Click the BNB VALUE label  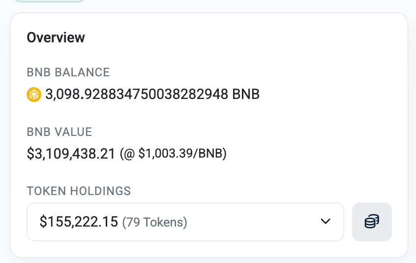pyautogui.click(x=59, y=132)
